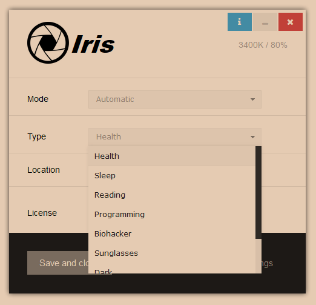The image size is (316, 305).
Task: Click the 3400K / 80% status text
Action: pyautogui.click(x=263, y=45)
